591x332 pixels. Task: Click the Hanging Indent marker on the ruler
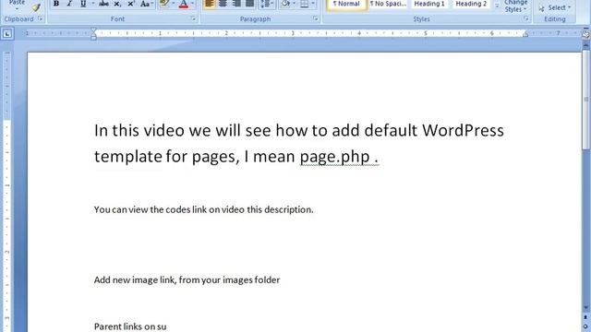[x=94, y=35]
